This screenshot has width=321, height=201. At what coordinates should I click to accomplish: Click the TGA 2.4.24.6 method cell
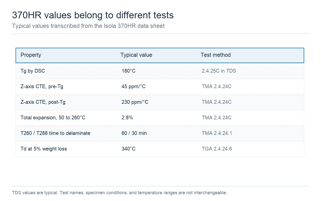click(217, 149)
